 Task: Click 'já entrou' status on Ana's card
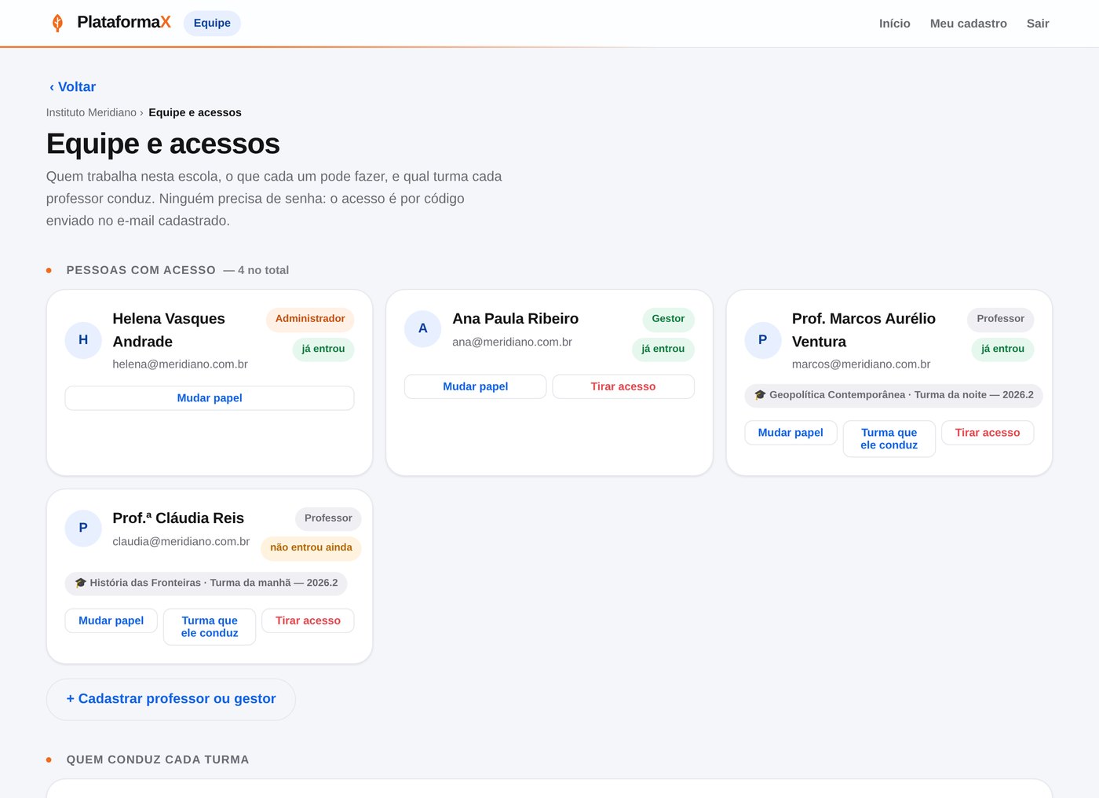pos(663,350)
